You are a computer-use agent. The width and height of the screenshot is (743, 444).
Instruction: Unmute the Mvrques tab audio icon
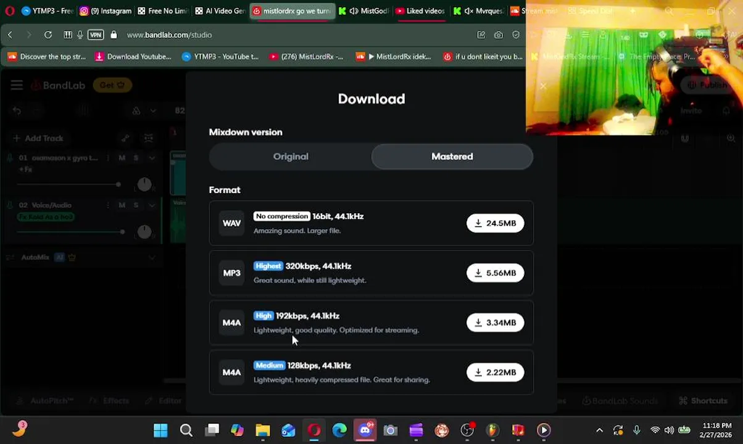468,11
